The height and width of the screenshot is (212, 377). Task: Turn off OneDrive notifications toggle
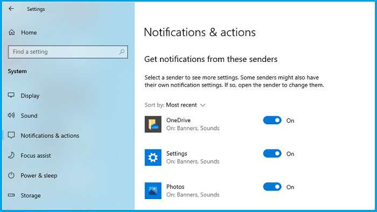[272, 121]
